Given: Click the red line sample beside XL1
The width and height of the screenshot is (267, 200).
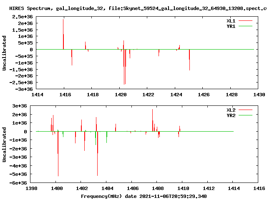Looking at the screenshot, I should (245, 21).
